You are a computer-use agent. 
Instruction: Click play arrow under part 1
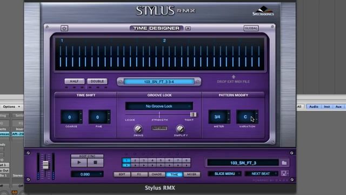[x=127, y=165]
